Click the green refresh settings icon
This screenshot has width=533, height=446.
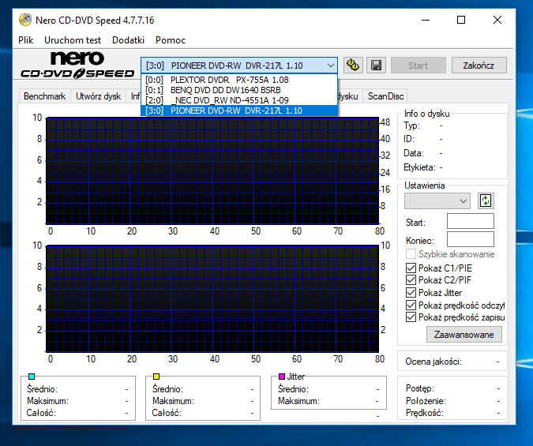coord(486,201)
